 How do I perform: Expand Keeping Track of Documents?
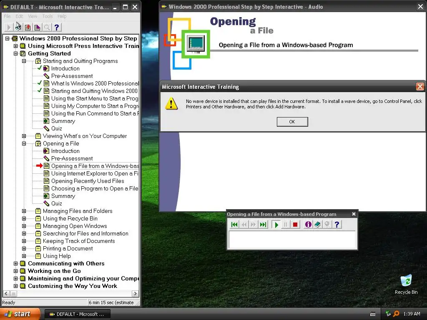[x=24, y=241]
